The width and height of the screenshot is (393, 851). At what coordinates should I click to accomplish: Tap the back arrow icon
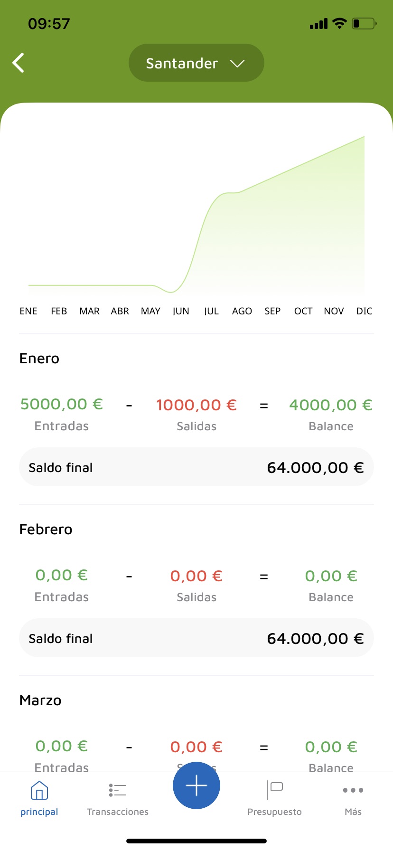(19, 63)
